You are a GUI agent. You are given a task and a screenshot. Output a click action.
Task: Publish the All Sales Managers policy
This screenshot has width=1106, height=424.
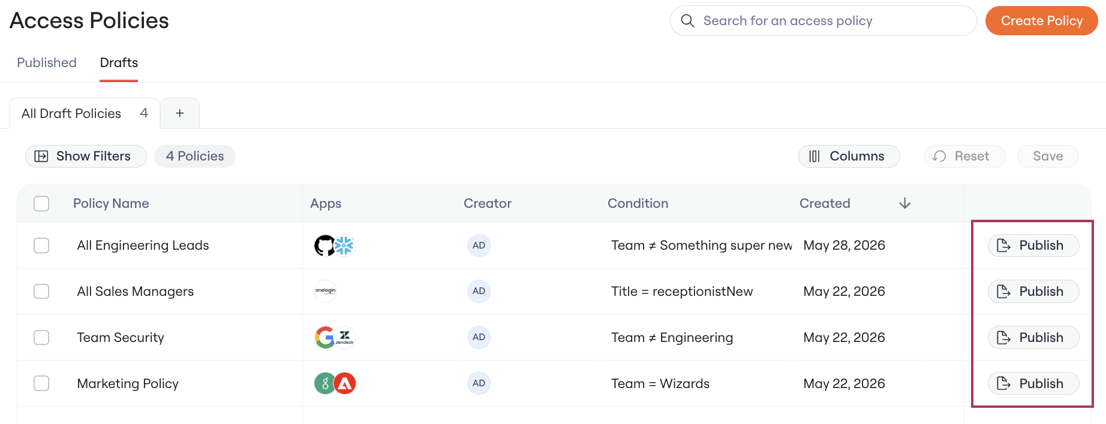(1033, 292)
